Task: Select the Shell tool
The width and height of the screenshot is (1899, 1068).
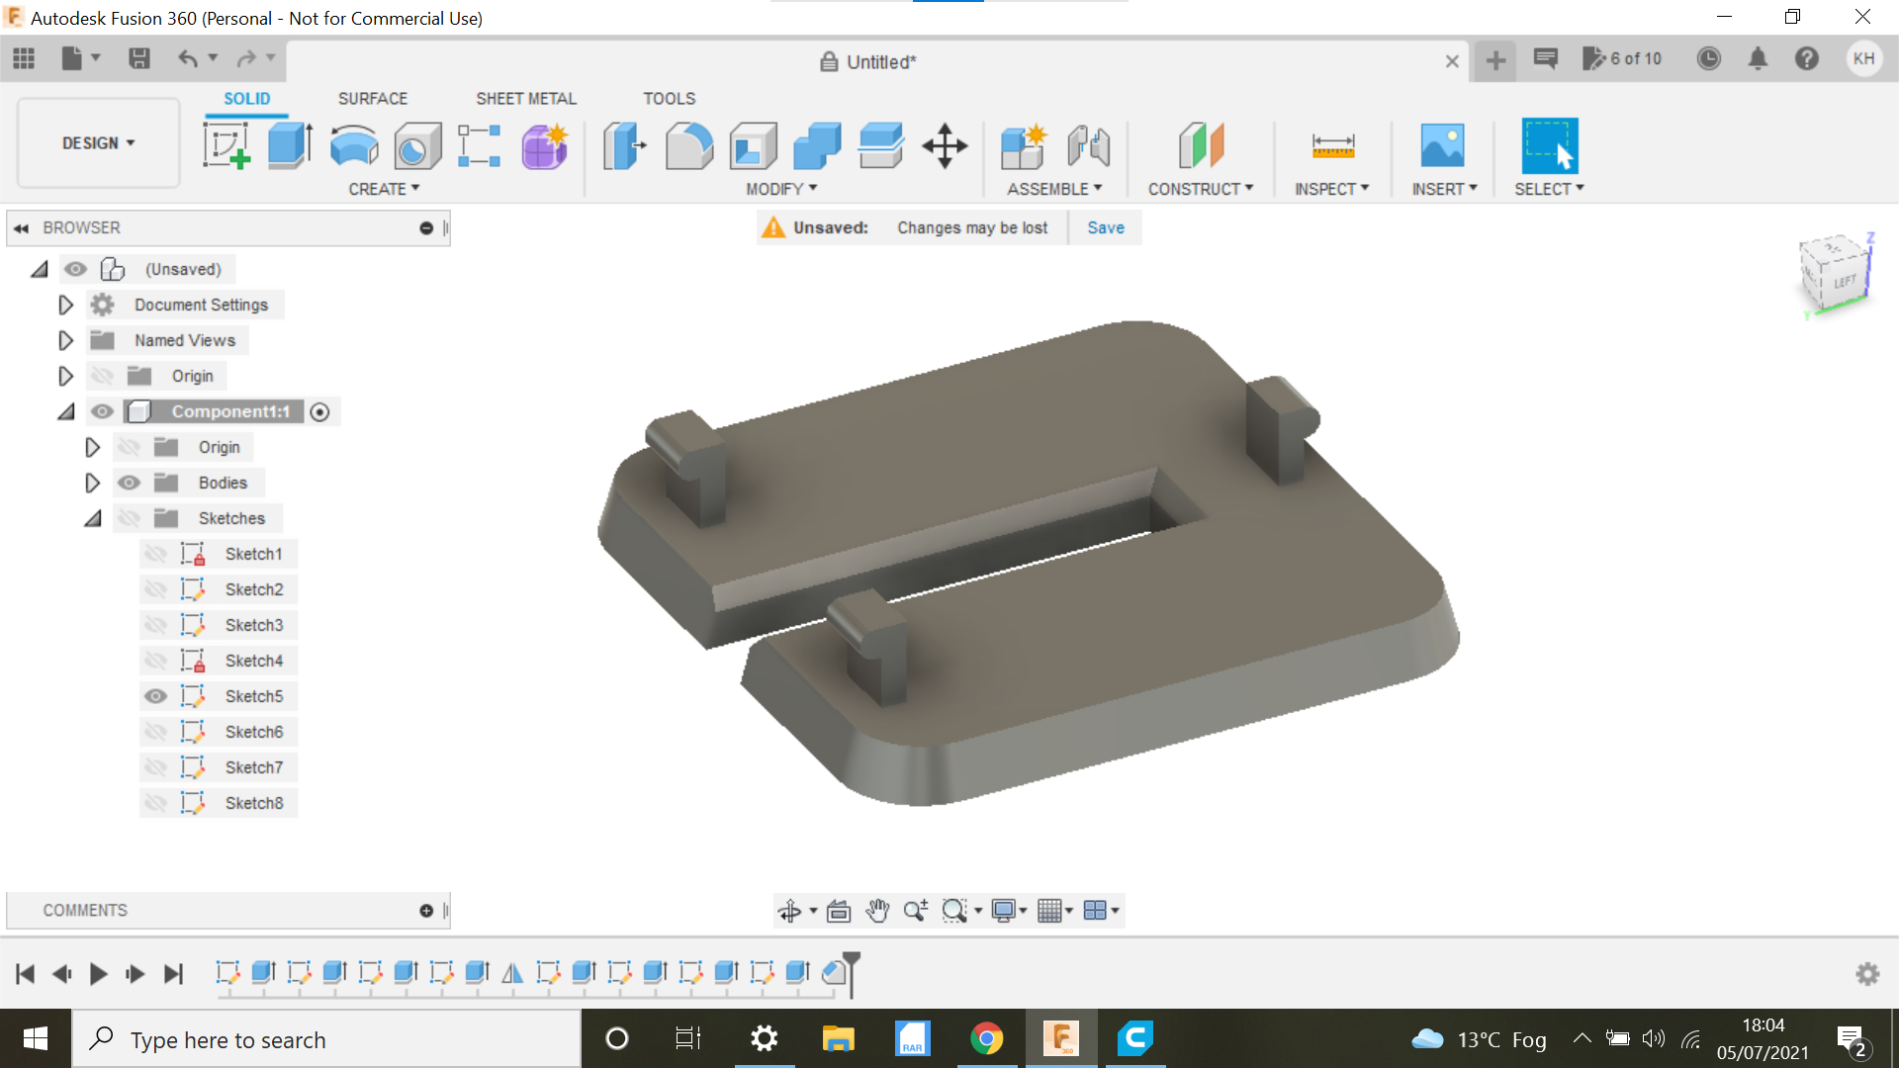Action: (753, 146)
